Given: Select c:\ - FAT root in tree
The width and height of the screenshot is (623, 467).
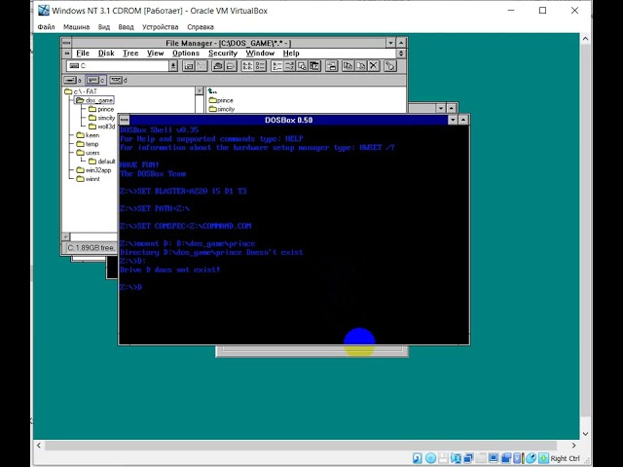Looking at the screenshot, I should pos(81,91).
